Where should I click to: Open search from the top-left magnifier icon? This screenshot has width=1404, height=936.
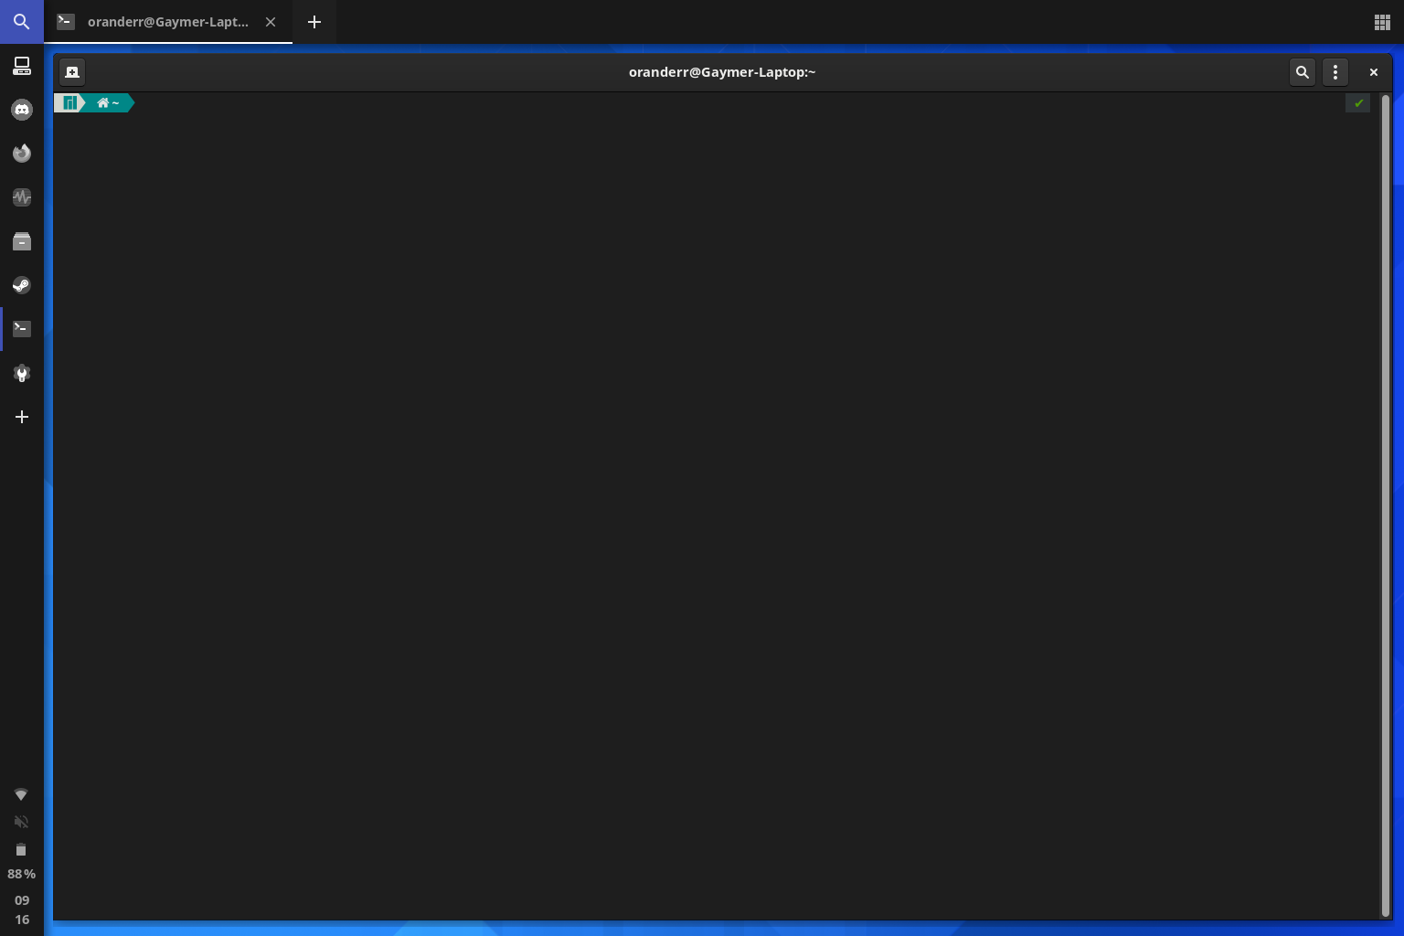(x=22, y=22)
